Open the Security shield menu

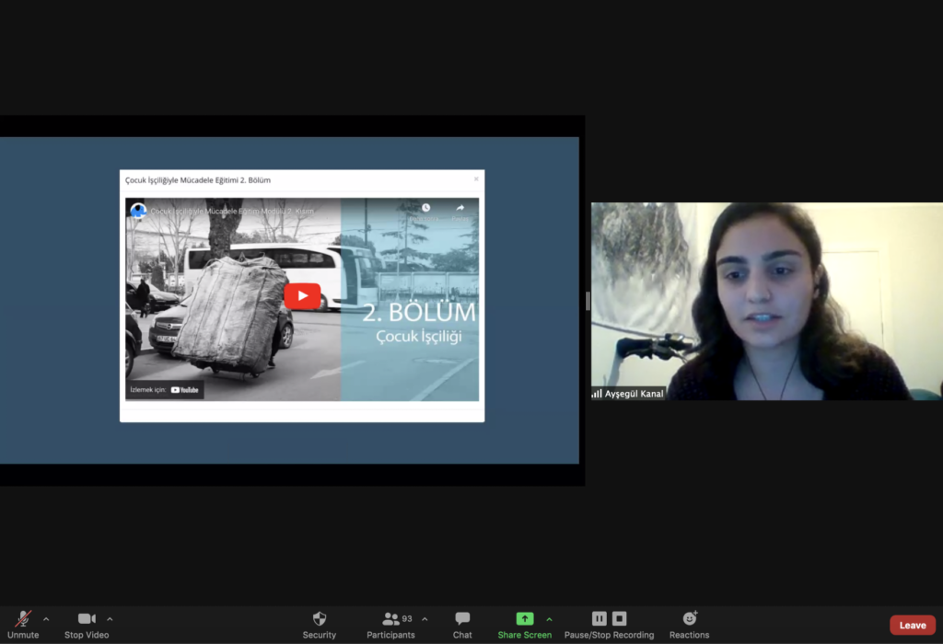tap(320, 625)
